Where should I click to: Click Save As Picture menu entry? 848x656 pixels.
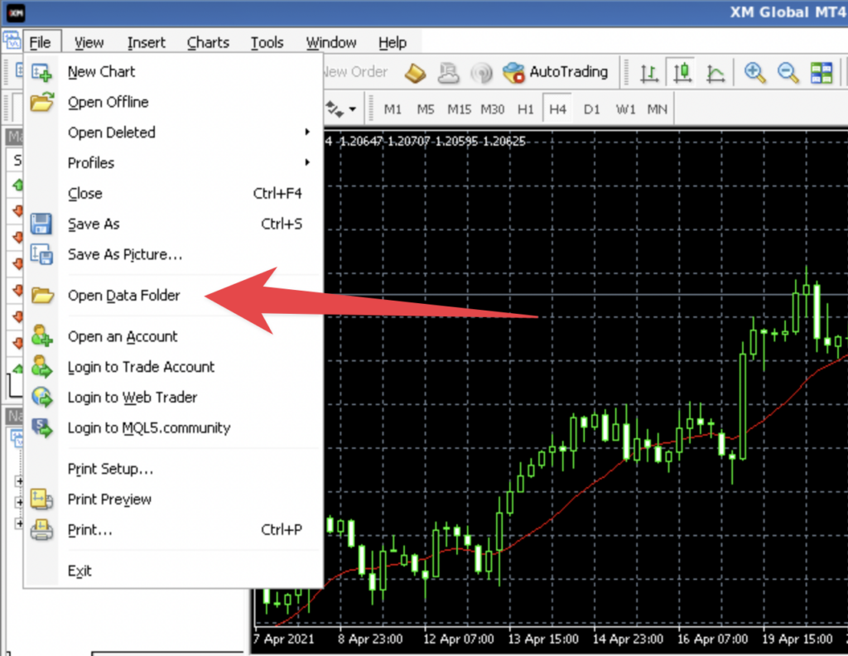click(x=124, y=254)
